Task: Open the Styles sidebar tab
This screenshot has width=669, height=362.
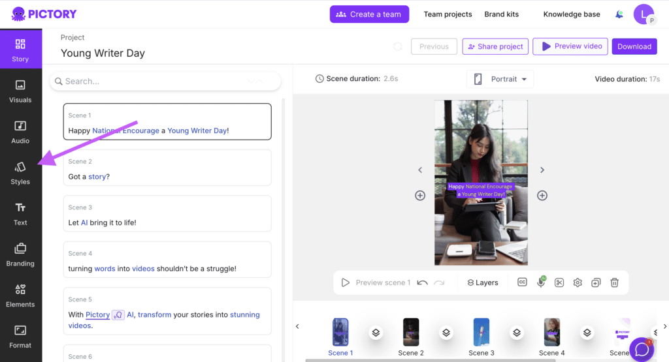Action: click(20, 173)
